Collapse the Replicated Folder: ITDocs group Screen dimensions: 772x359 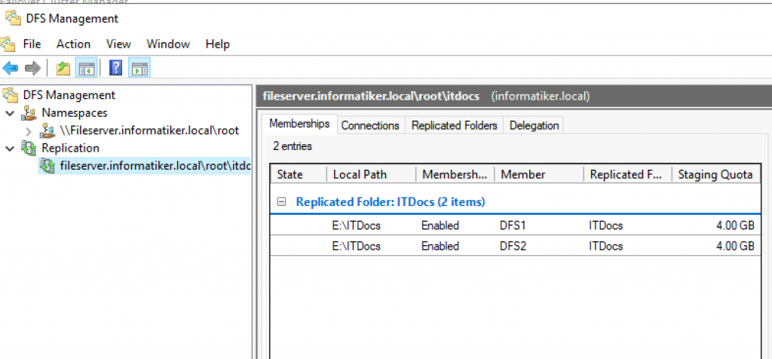[x=282, y=201]
